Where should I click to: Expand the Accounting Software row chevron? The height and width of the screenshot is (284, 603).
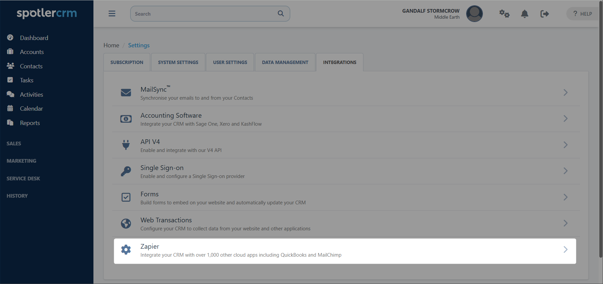point(566,118)
